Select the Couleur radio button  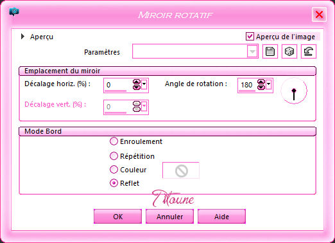tap(114, 170)
